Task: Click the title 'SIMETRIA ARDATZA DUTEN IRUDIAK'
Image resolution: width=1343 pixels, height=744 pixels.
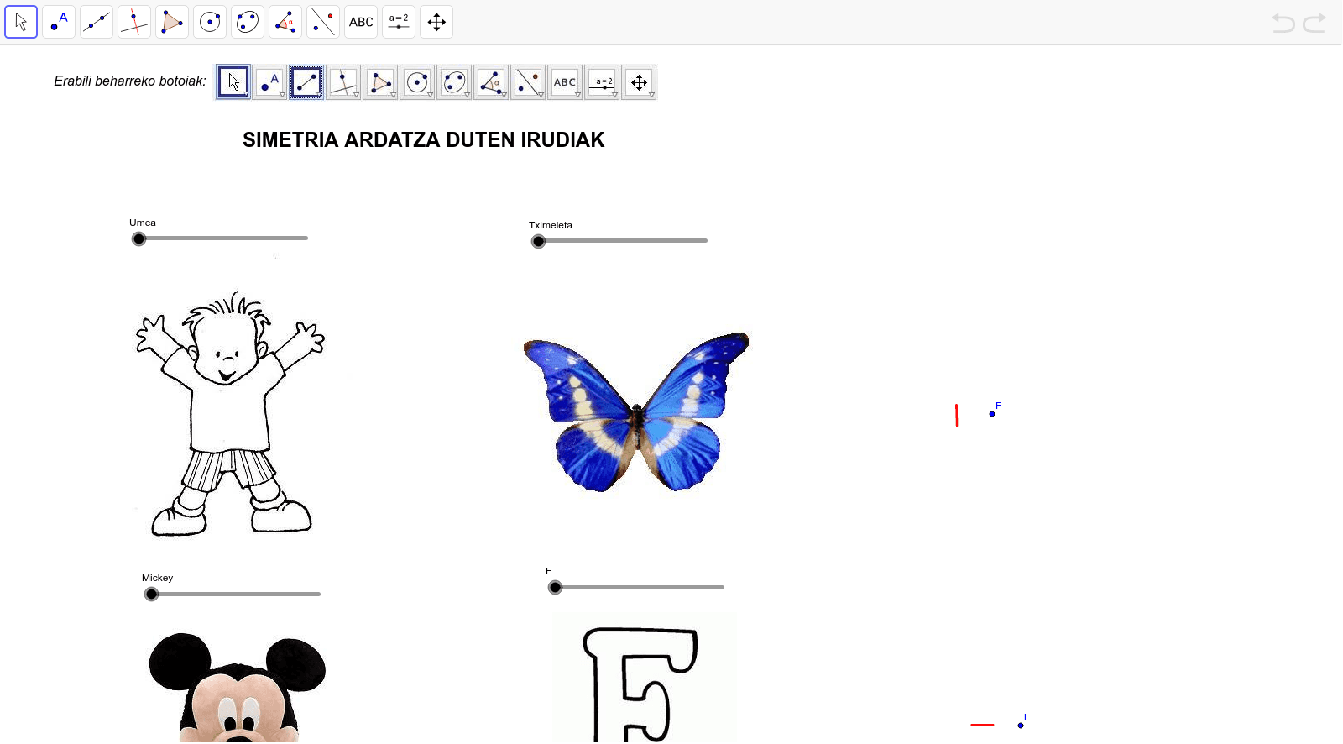Action: pyautogui.click(x=424, y=140)
